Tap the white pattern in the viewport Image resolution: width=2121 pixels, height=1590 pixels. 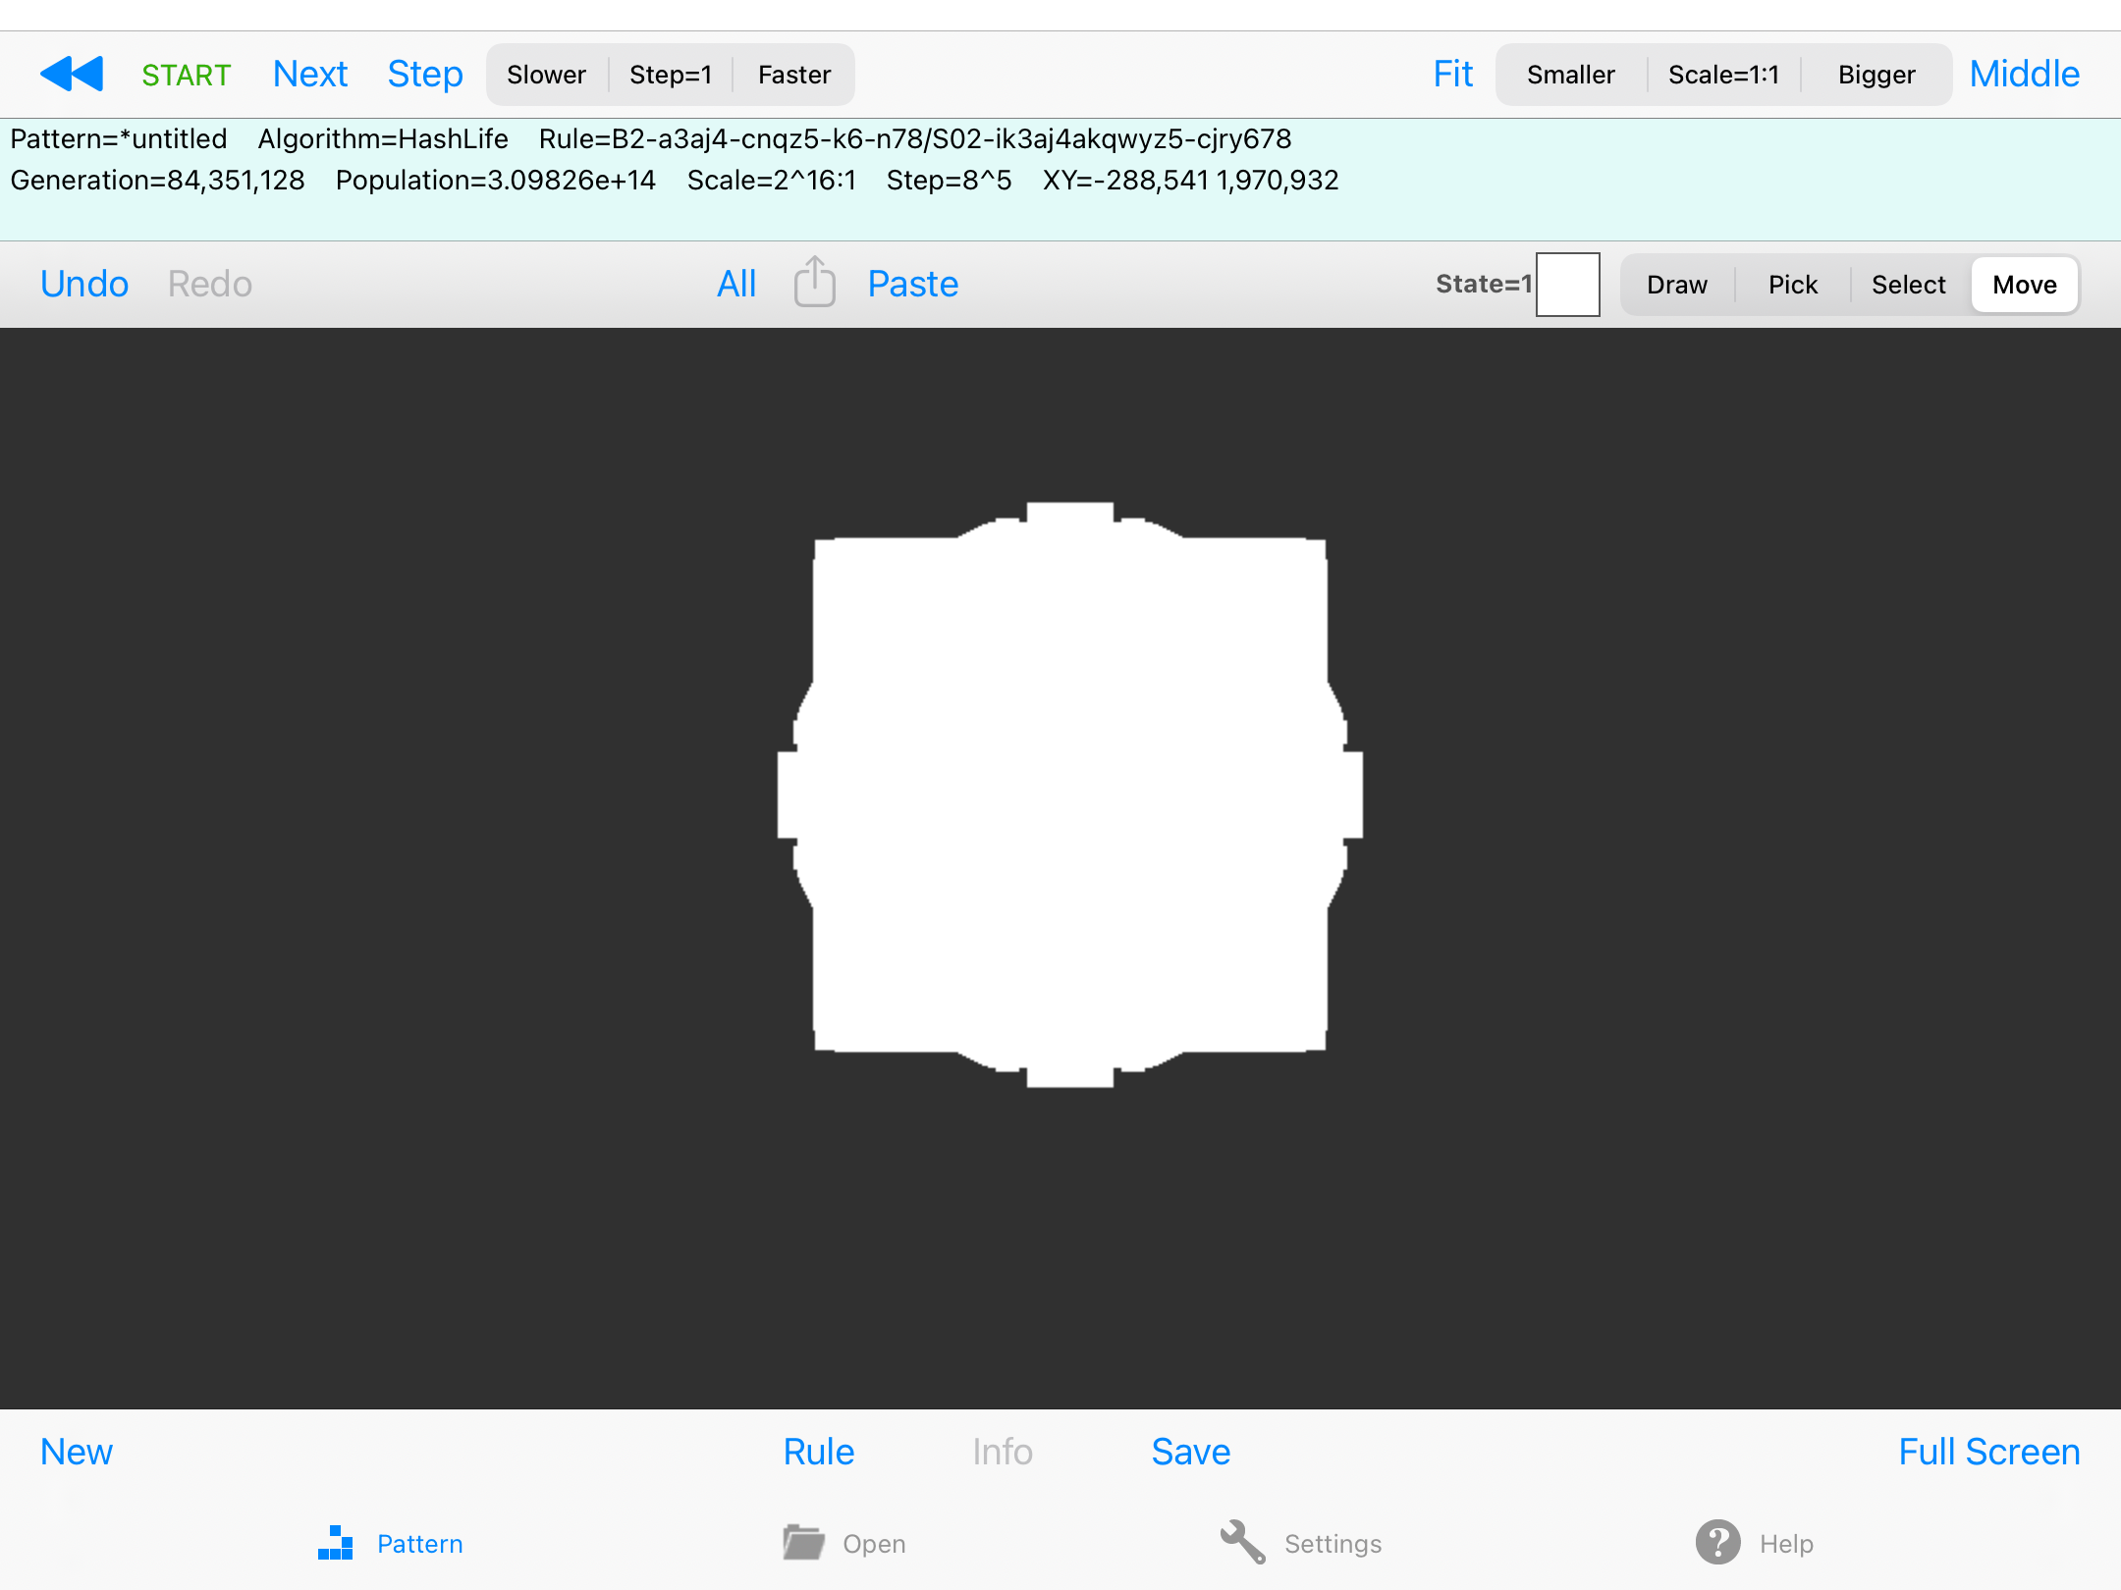pyautogui.click(x=1070, y=795)
